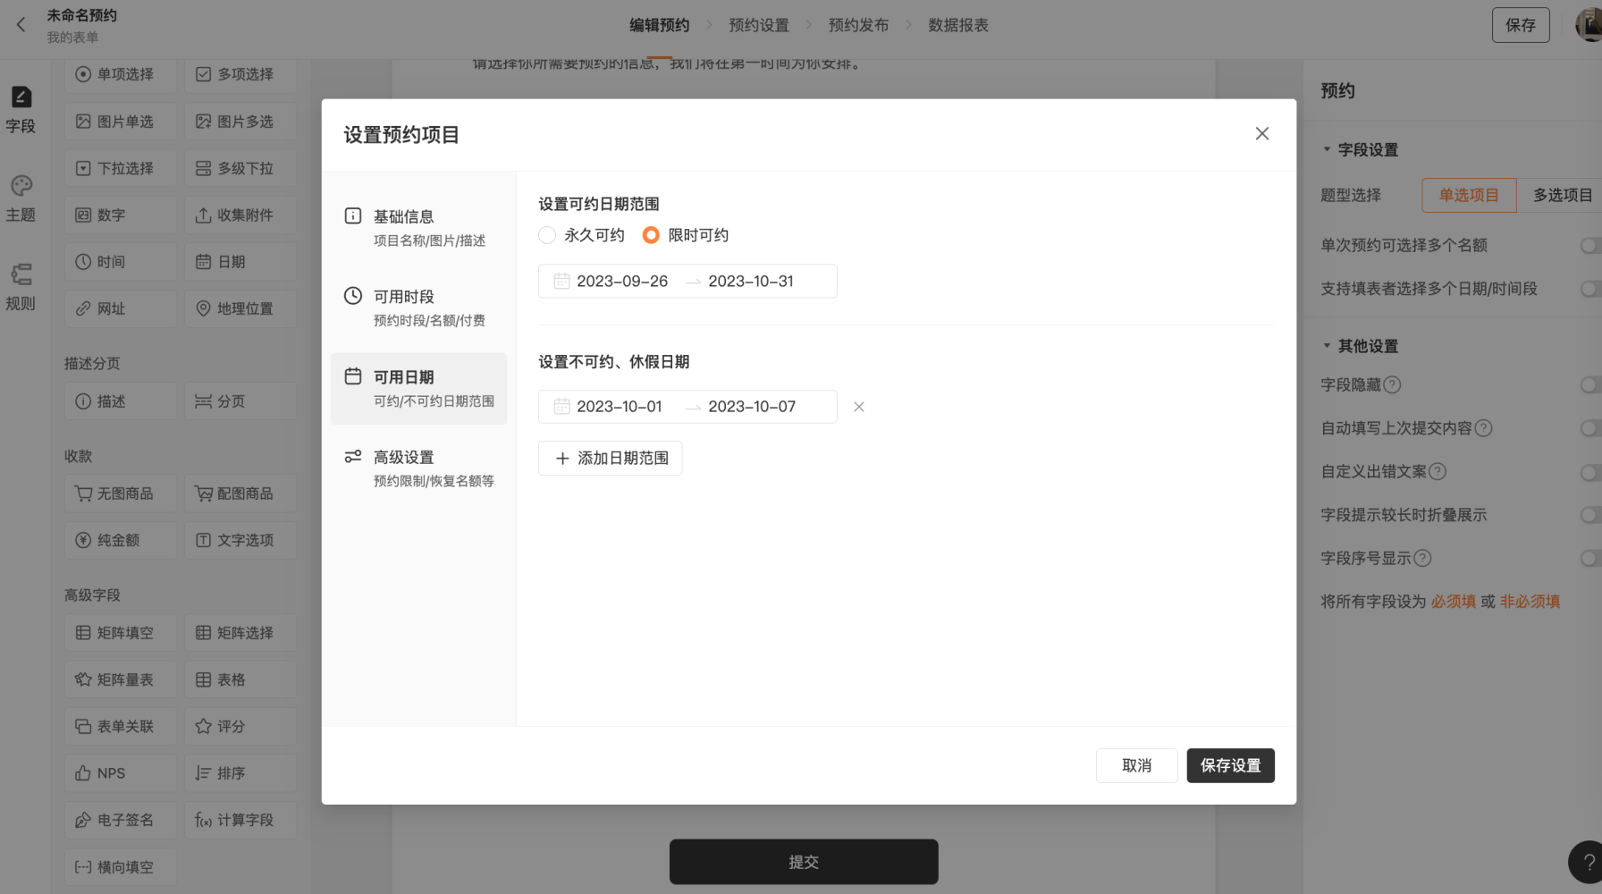1602x894 pixels.
Task: Add a 图片多选 field
Action: pyautogui.click(x=240, y=122)
